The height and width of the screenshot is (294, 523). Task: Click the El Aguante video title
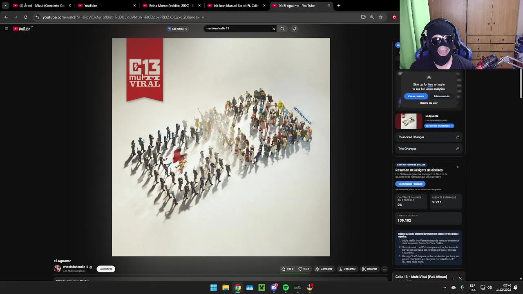[63, 261]
